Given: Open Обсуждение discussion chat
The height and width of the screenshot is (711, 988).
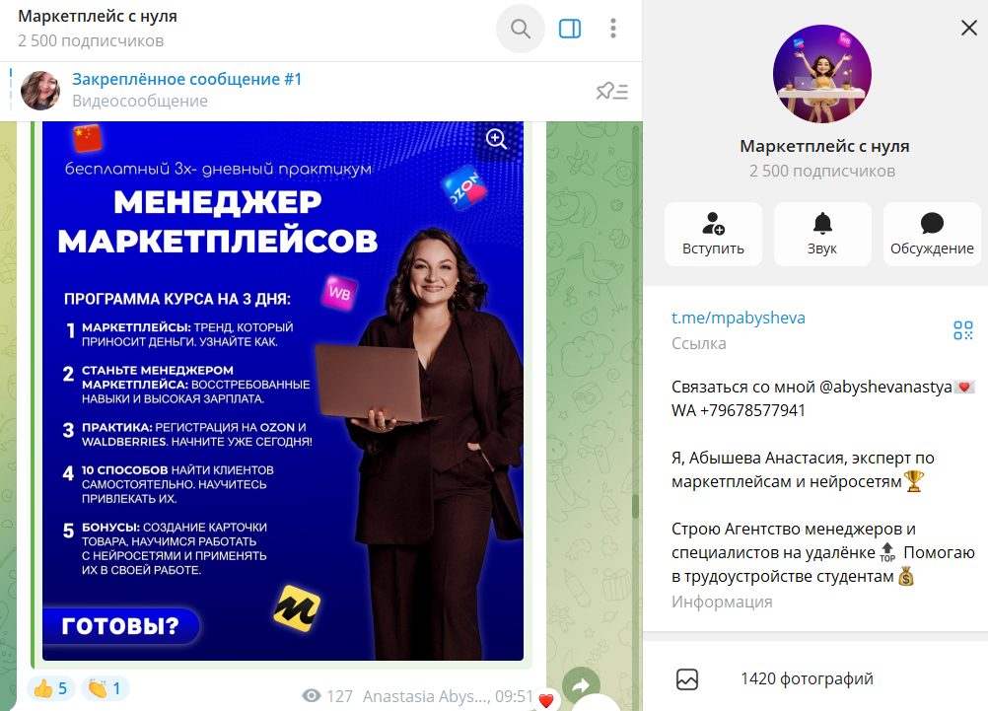Looking at the screenshot, I should coord(932,234).
